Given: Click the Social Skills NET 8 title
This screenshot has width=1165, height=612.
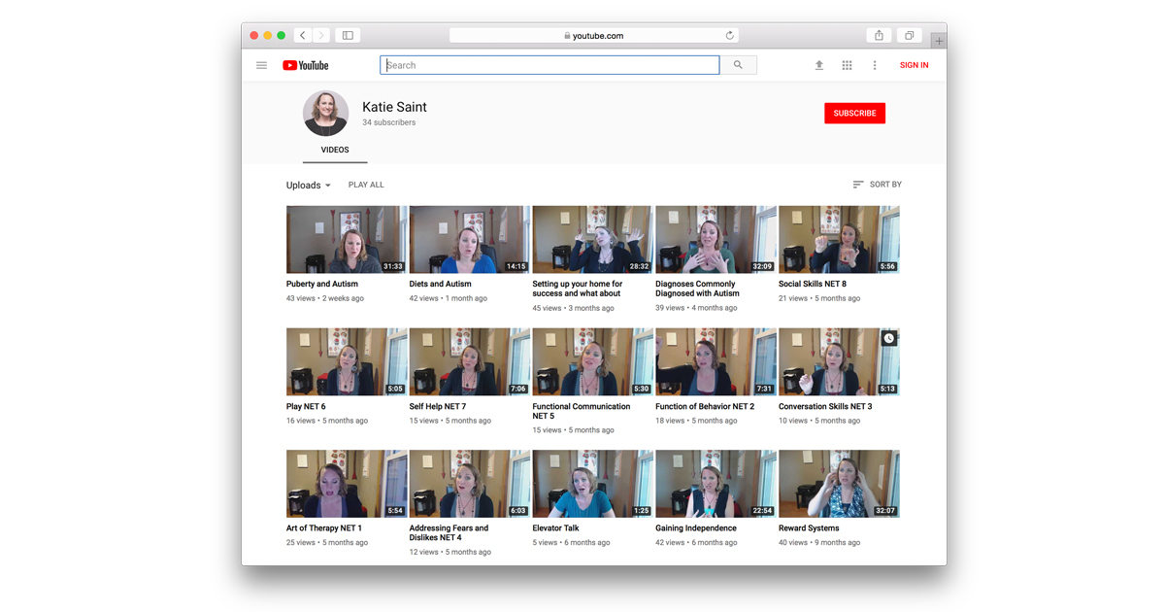Looking at the screenshot, I should [x=813, y=285].
